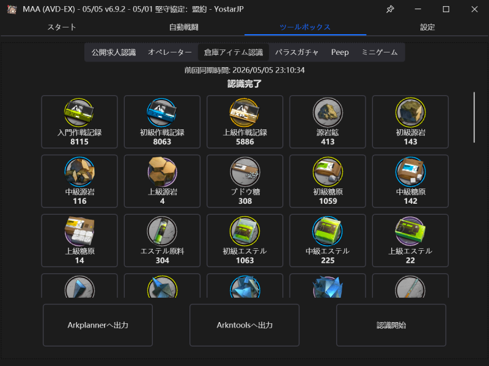Click the count 22 under 上級エステル
This screenshot has width=489, height=366.
tap(410, 260)
